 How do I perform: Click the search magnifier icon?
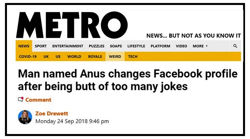tap(235, 46)
